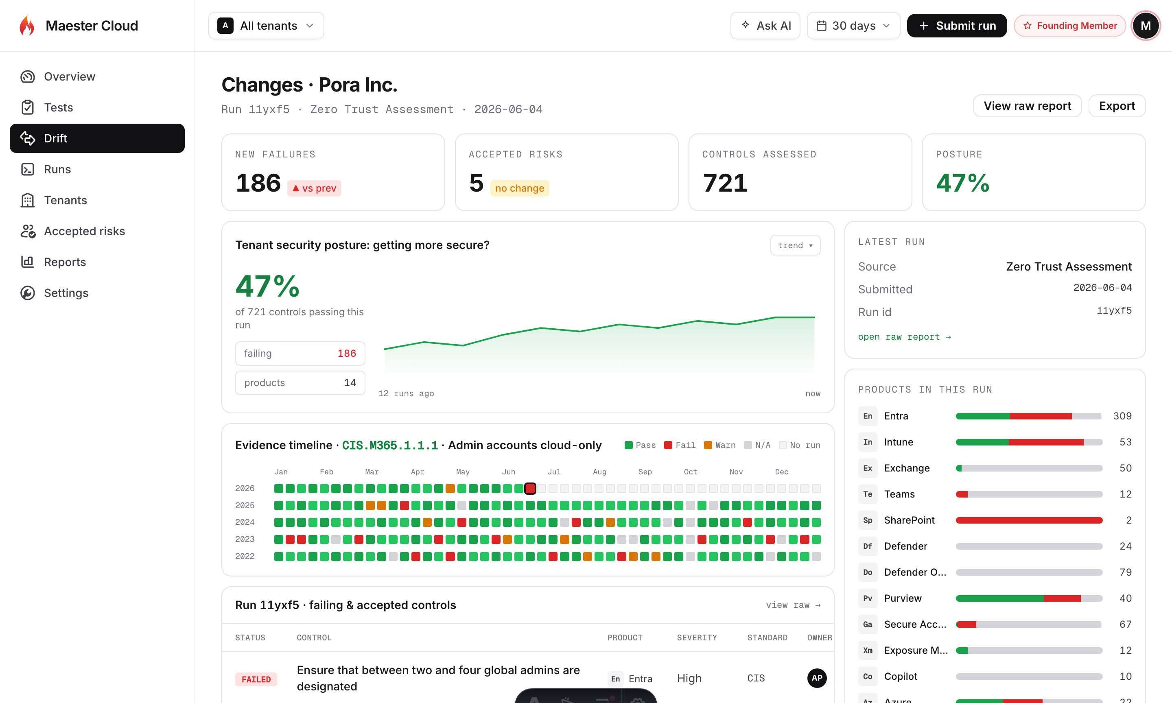1172x703 pixels.
Task: Open the 30 days date range dropdown
Action: point(853,26)
